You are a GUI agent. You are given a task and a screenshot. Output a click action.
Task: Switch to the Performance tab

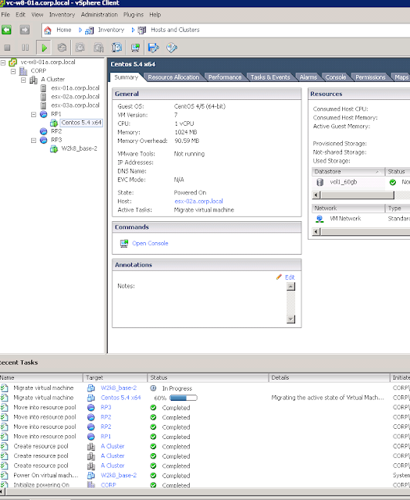pos(225,77)
